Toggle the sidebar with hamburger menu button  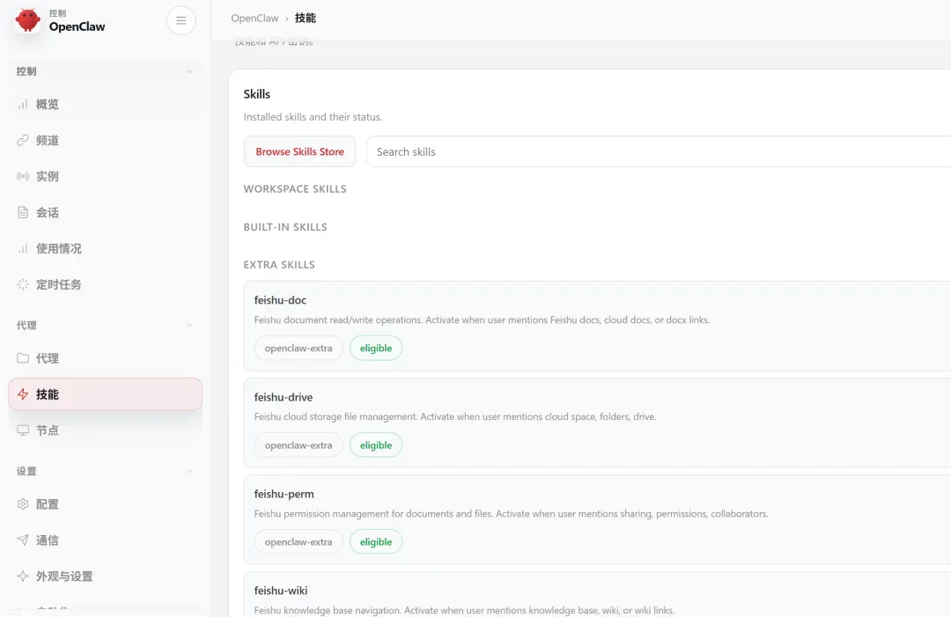(181, 20)
